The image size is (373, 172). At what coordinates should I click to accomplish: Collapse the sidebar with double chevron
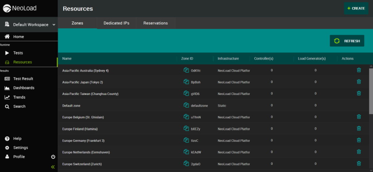(x=53, y=167)
